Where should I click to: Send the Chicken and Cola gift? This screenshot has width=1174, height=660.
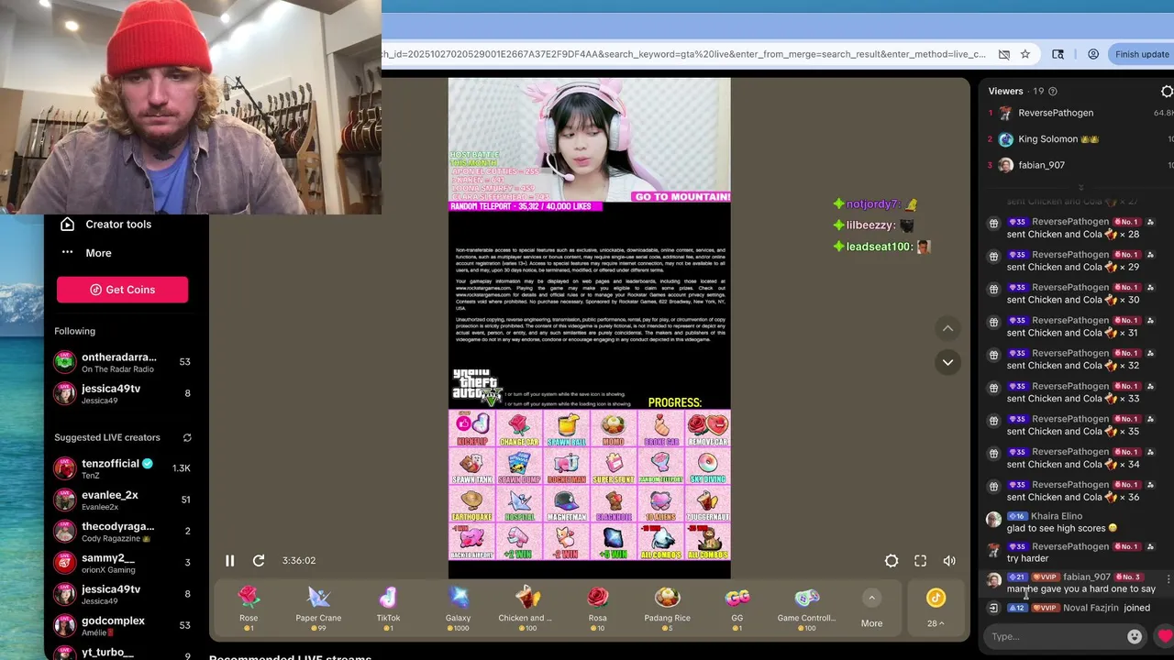coord(527,608)
